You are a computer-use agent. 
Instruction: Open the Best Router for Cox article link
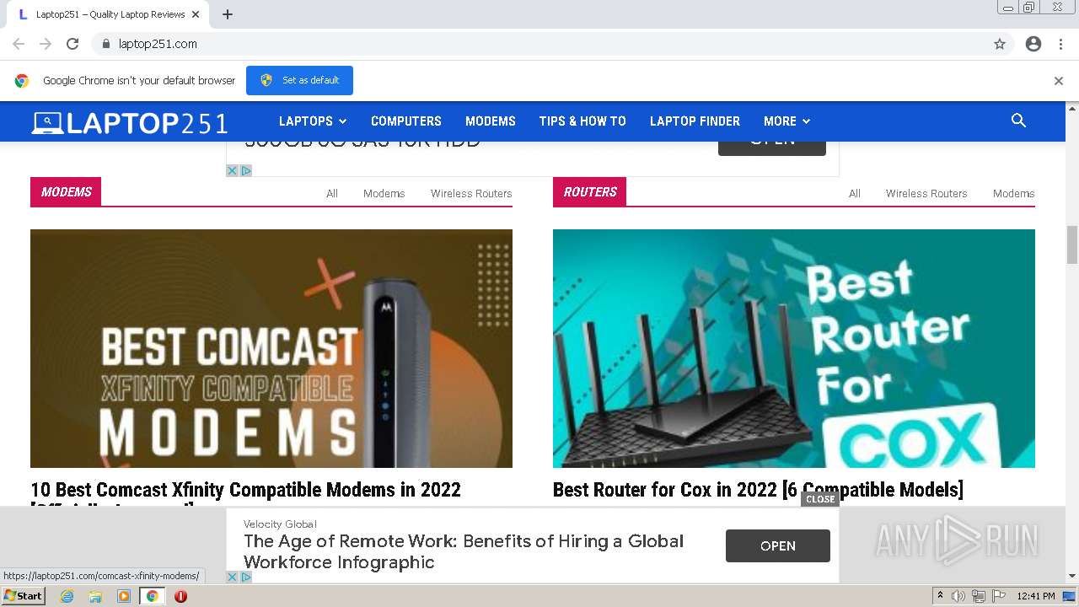pyautogui.click(x=758, y=490)
